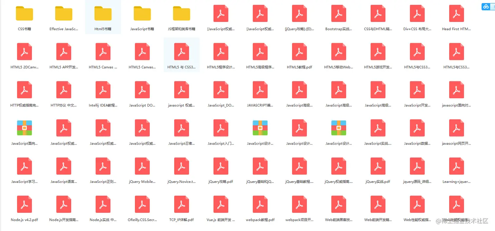Open the JAVASCRIPT编... PDF file

pos(260,90)
